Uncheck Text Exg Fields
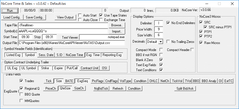This screenshot has width=239, height=109. point(161,65)
